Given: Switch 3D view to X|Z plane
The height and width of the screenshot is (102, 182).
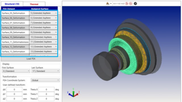Looking at the screenshot, I should 123,4.
